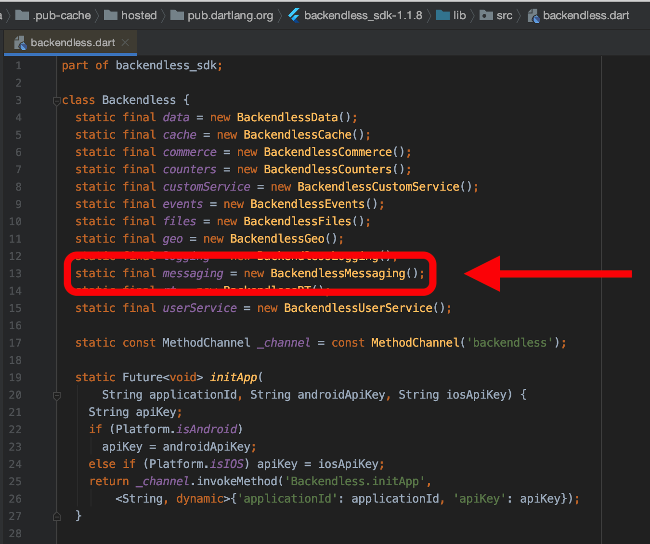The width and height of the screenshot is (650, 544).
Task: Click line number 1 in gutter
Action: 18,65
